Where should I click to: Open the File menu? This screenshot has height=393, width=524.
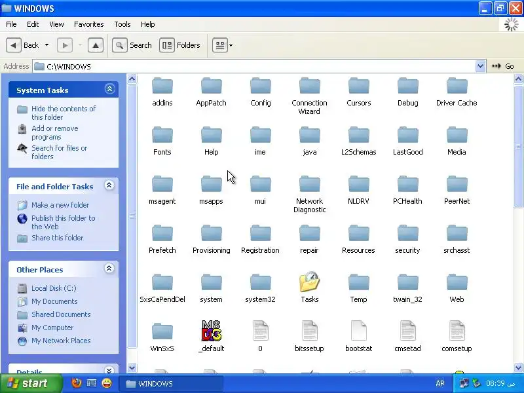tap(11, 24)
